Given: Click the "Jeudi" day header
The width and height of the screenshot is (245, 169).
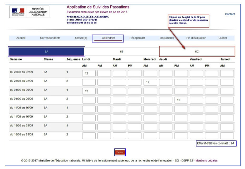Looking at the screenshot, I should [x=163, y=59].
